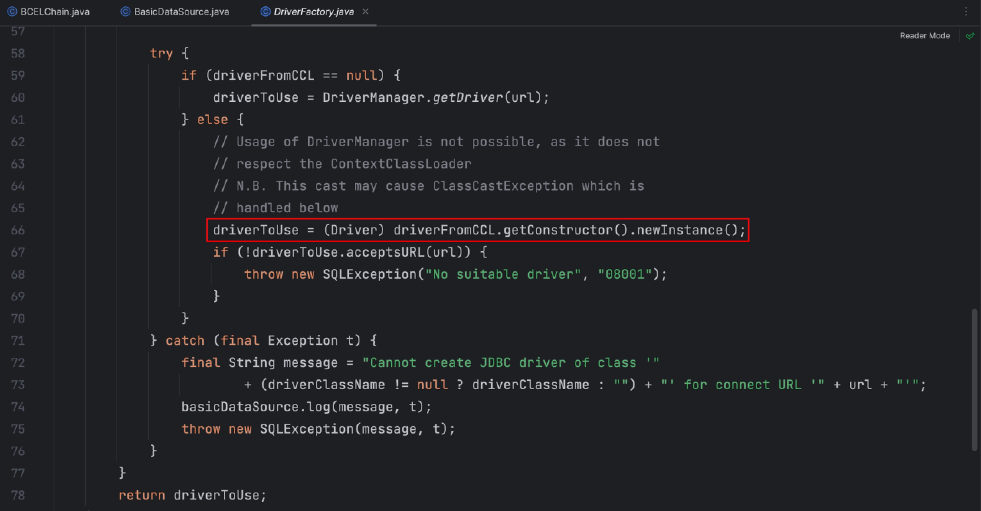Click the string "08001" on line 68
The height and width of the screenshot is (511, 981).
point(625,274)
